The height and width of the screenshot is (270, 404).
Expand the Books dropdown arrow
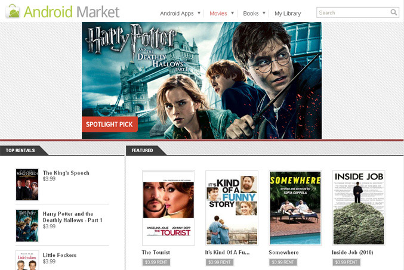[x=264, y=13]
